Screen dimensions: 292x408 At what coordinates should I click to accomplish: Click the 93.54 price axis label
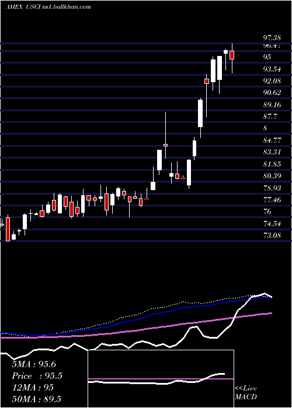click(272, 69)
